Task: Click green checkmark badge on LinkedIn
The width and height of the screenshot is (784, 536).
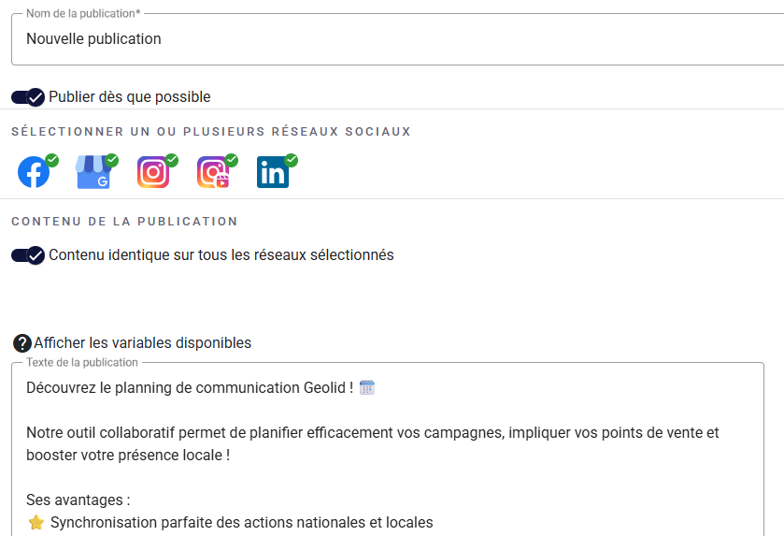Action: click(291, 160)
